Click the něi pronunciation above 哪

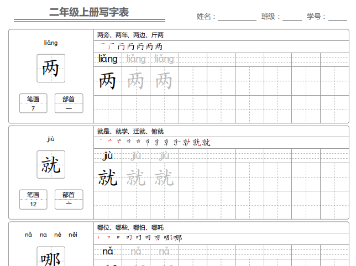(73, 234)
